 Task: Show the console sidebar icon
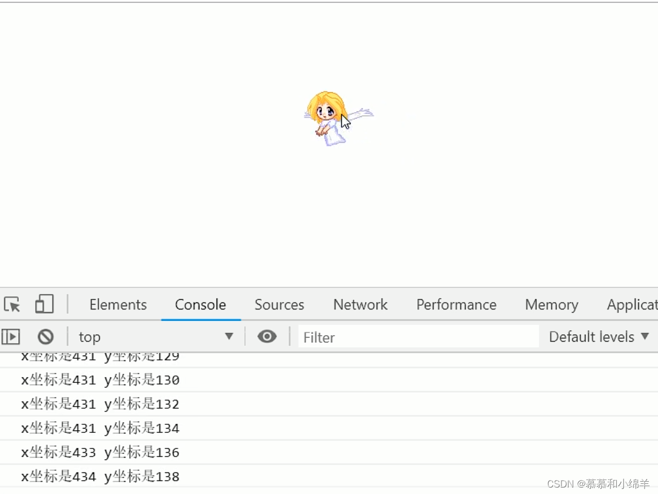tap(11, 337)
